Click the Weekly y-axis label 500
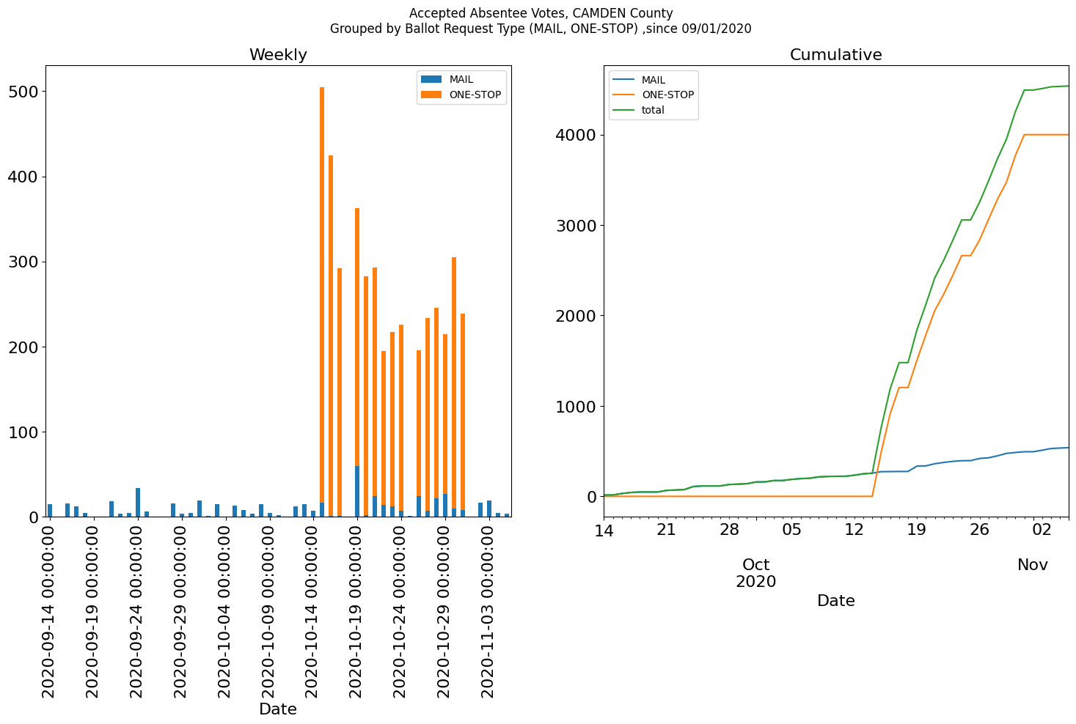 [23, 92]
